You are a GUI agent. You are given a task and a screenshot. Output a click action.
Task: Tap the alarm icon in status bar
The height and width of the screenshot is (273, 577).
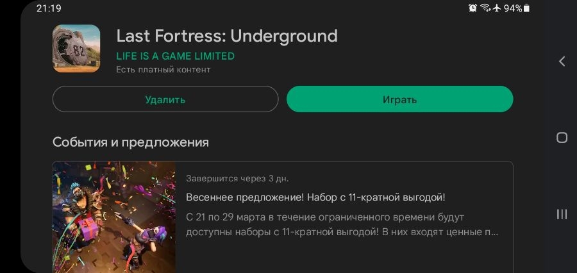point(473,8)
